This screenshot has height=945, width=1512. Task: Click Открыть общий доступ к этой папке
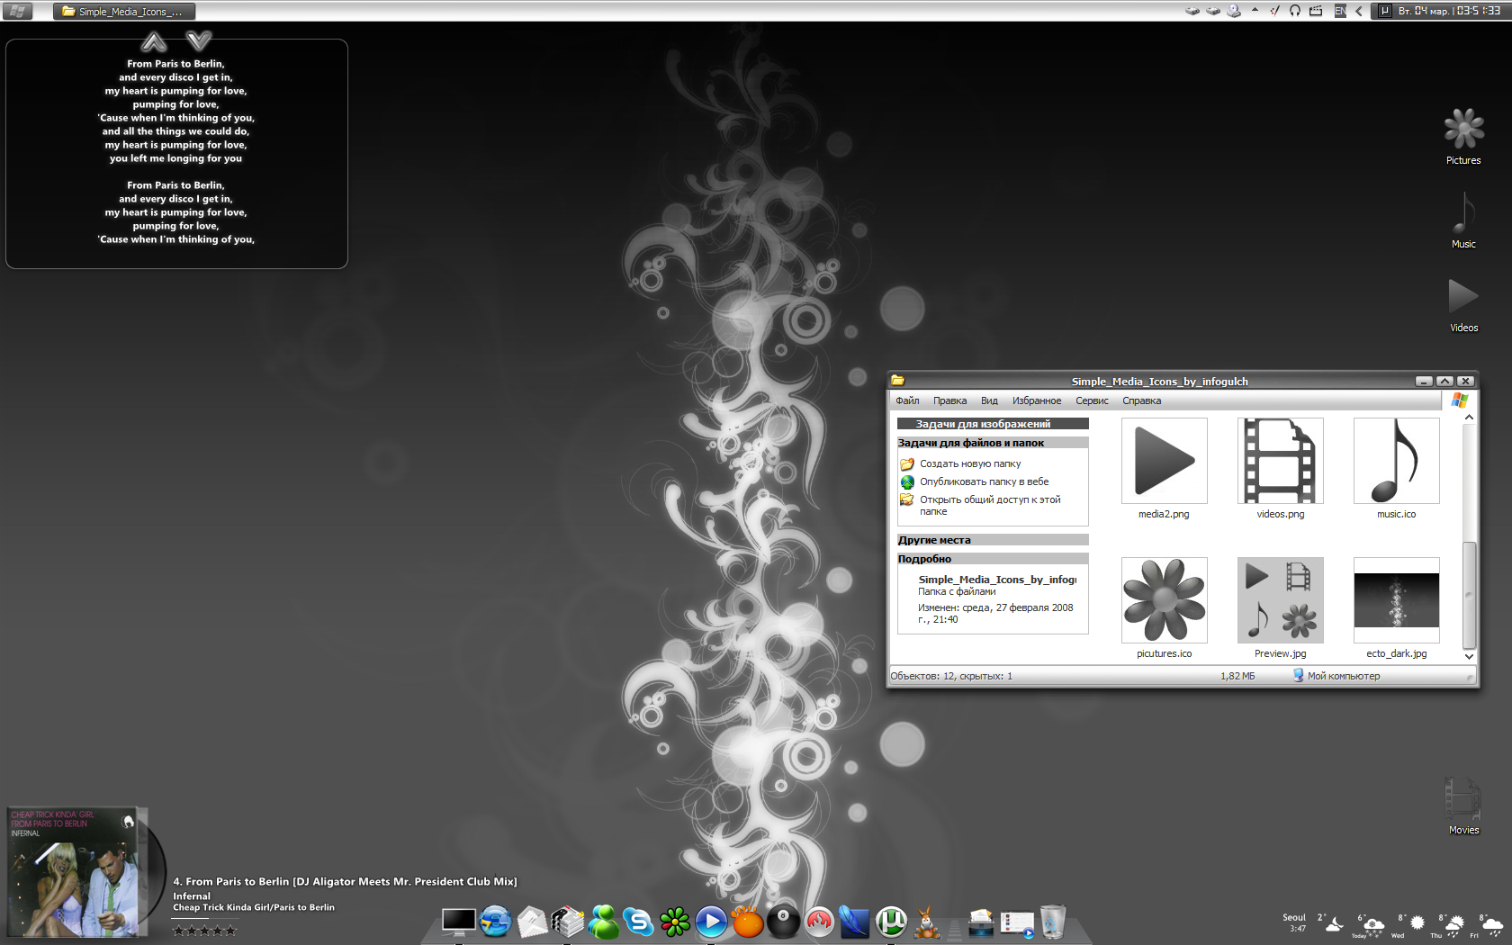[x=990, y=505]
